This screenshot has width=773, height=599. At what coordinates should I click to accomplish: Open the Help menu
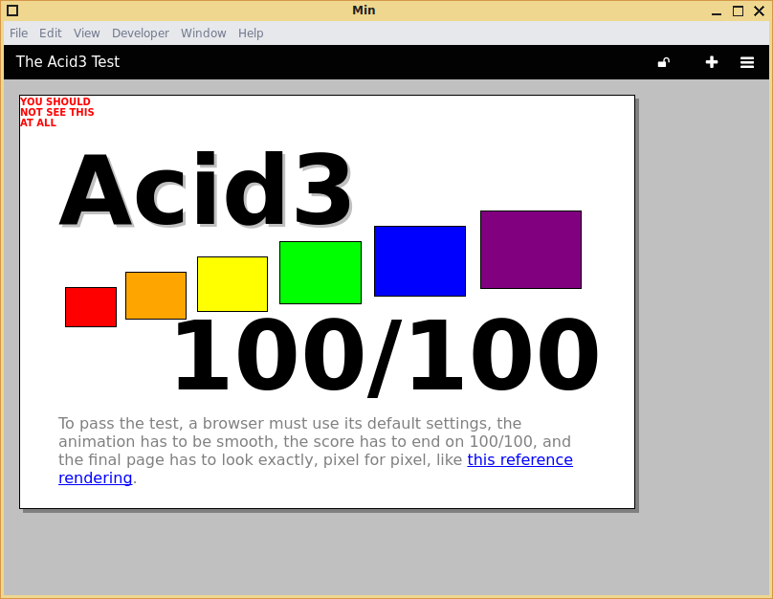(x=251, y=33)
